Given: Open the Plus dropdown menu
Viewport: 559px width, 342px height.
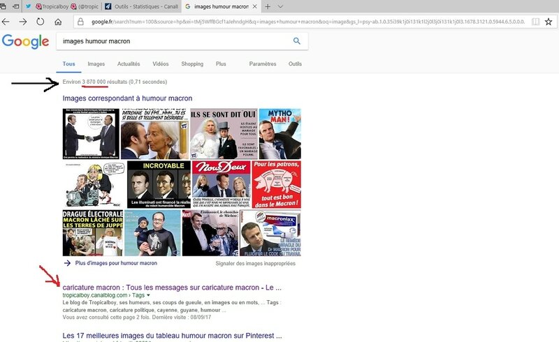Looking at the screenshot, I should point(221,64).
